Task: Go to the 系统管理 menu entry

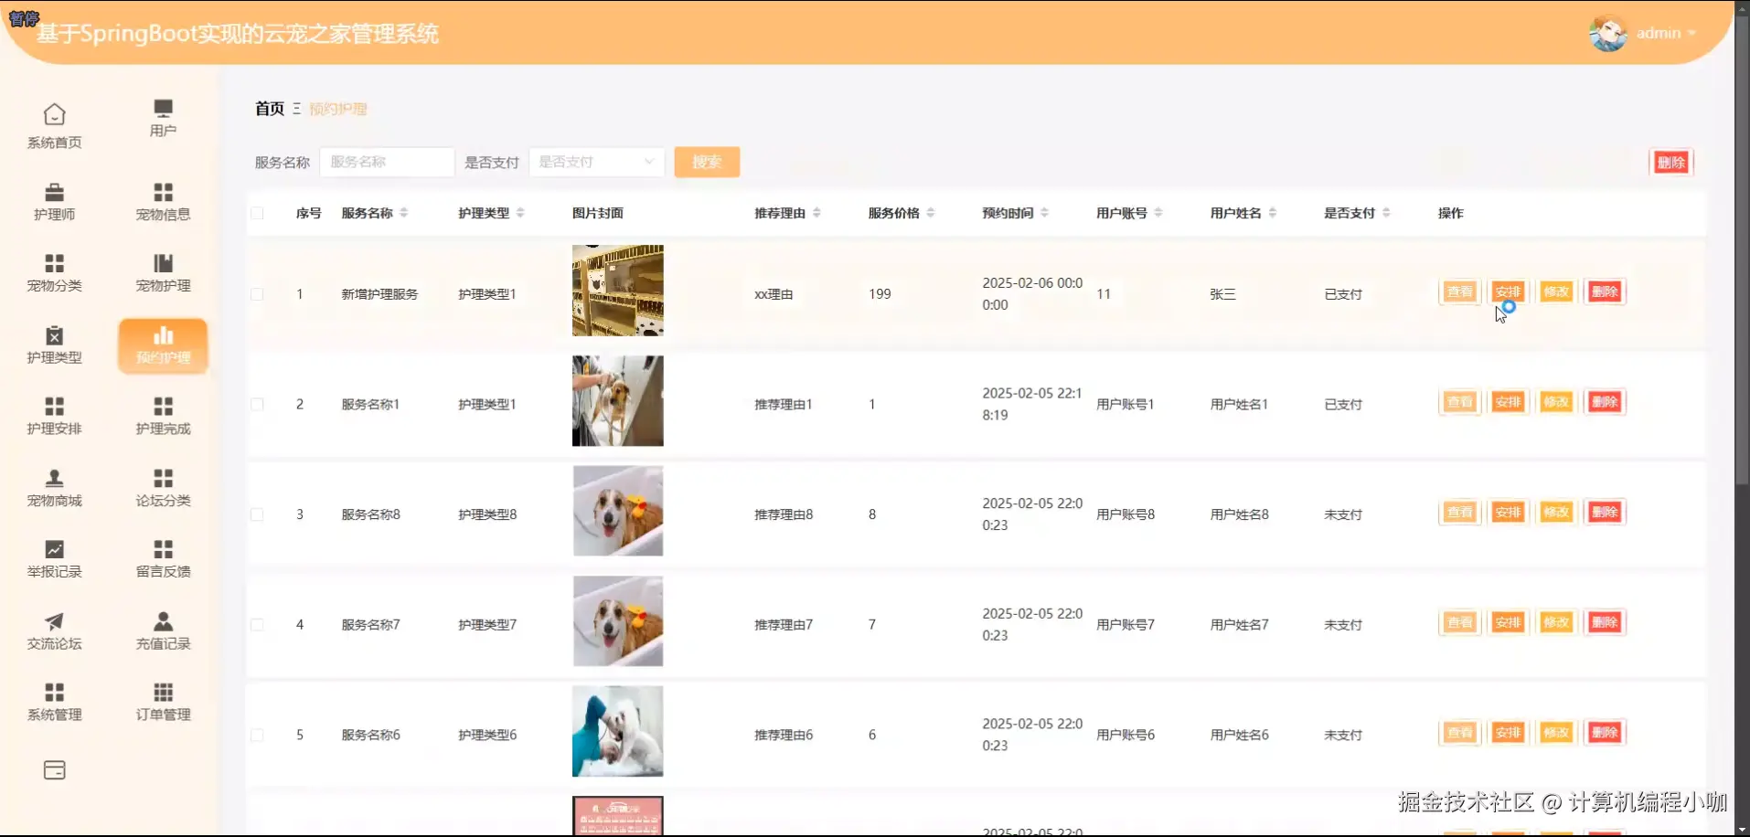Action: (54, 703)
